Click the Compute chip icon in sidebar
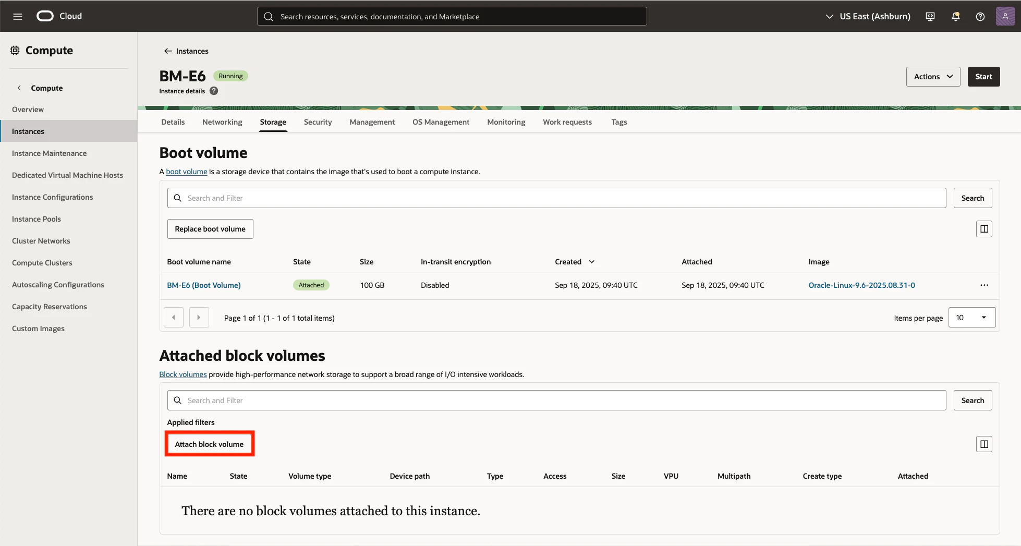Screen dimensions: 1021x546 (x=15, y=50)
